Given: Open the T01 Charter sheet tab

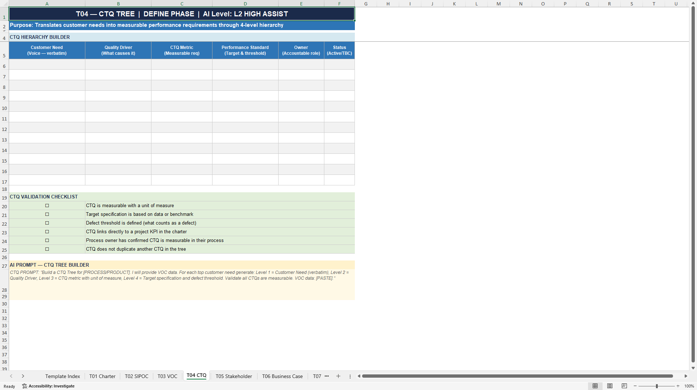Looking at the screenshot, I should pos(102,376).
